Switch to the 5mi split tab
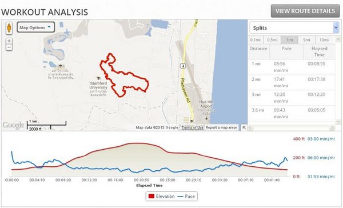This screenshot has height=208, width=343. click(x=306, y=40)
